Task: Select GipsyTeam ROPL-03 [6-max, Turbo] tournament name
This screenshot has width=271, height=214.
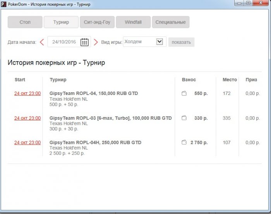Action: click(111, 118)
